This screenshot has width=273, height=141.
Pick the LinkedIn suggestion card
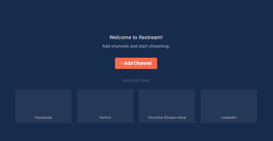229,106
